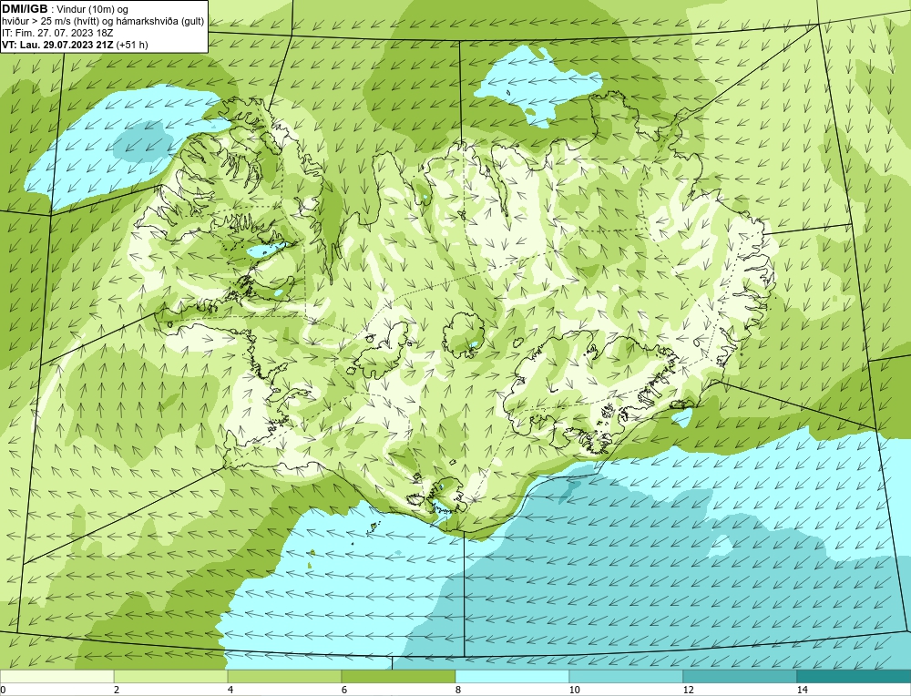Click the 4–6 m/s green legend swatch

284,677
